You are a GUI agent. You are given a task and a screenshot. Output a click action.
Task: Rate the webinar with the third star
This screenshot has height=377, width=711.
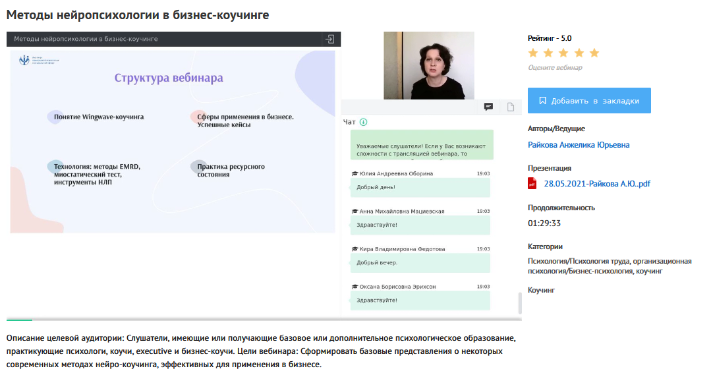[563, 53]
